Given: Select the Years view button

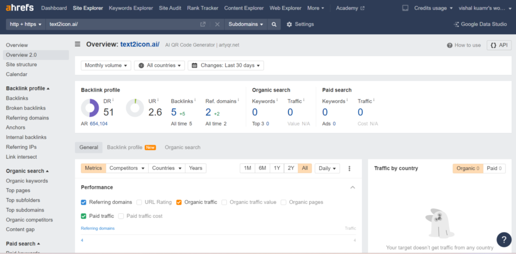Looking at the screenshot, I should pyautogui.click(x=196, y=168).
